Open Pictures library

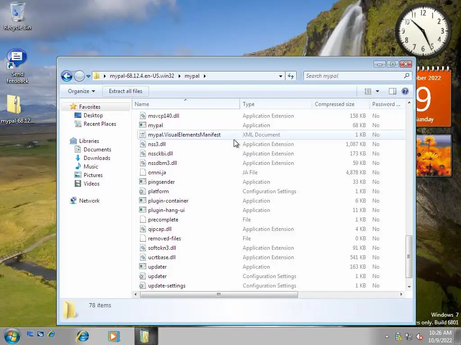(93, 175)
